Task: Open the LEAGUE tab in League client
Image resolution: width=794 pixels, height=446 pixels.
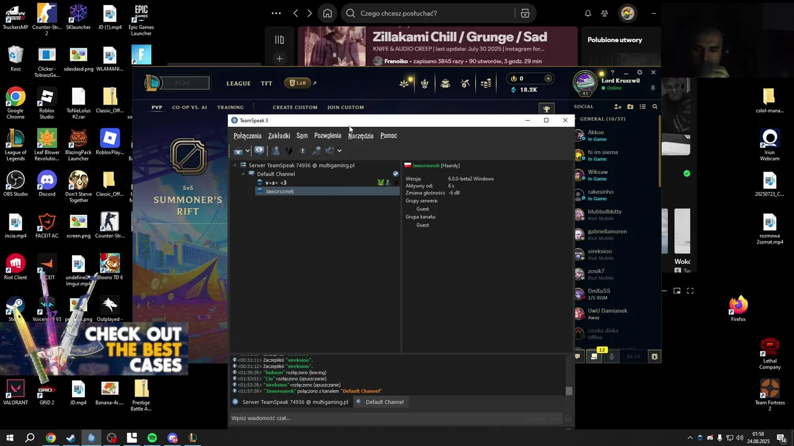Action: [x=239, y=83]
